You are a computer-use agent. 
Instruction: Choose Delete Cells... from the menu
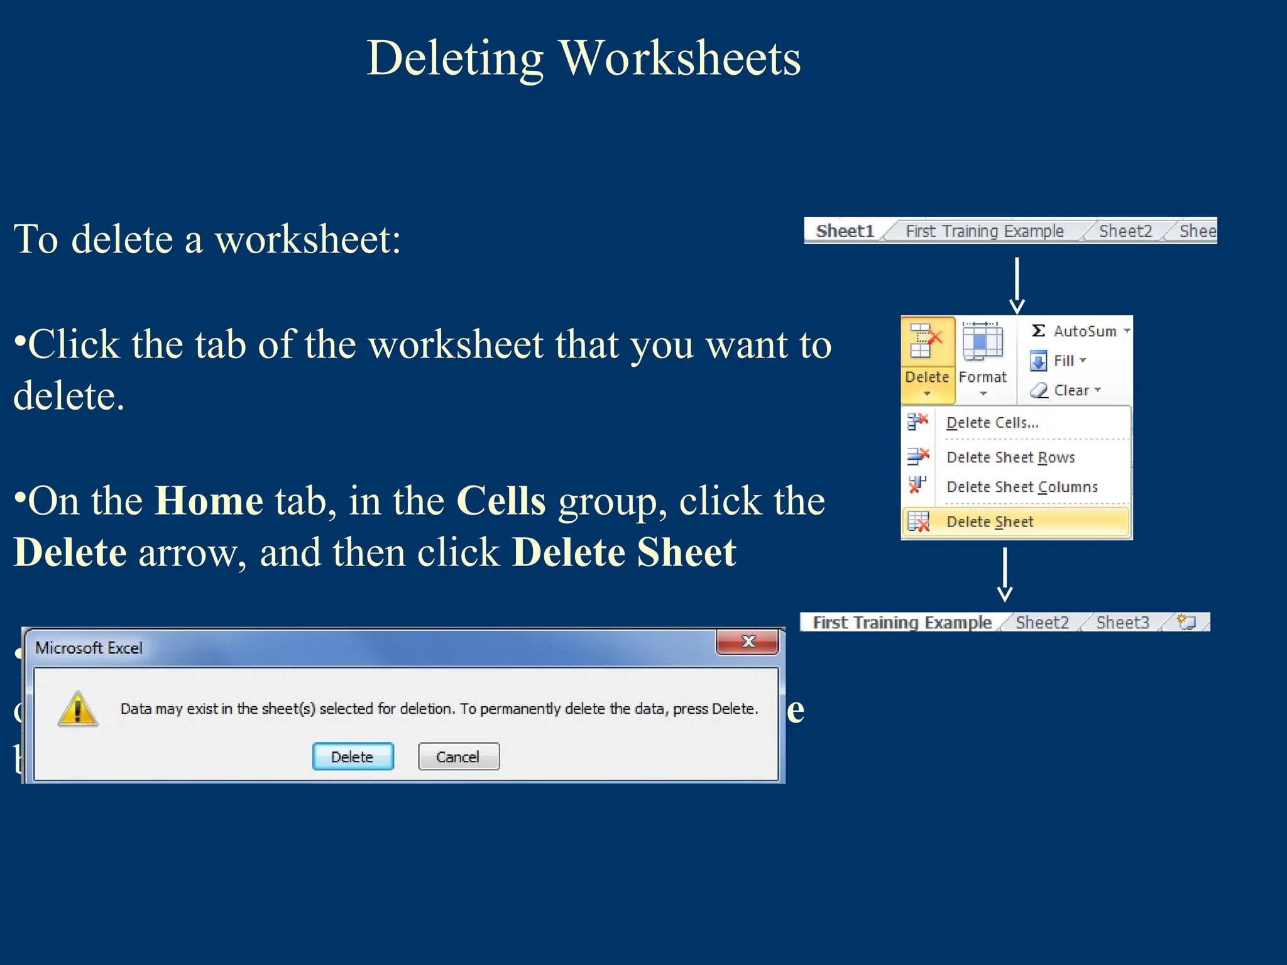pos(1016,422)
